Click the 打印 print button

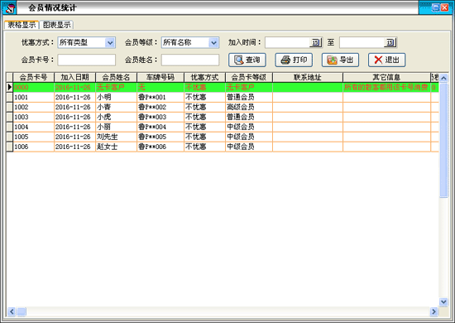(294, 60)
